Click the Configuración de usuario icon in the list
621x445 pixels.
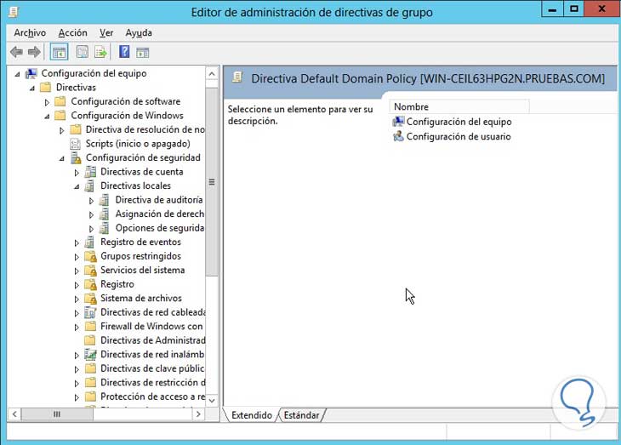(x=398, y=136)
